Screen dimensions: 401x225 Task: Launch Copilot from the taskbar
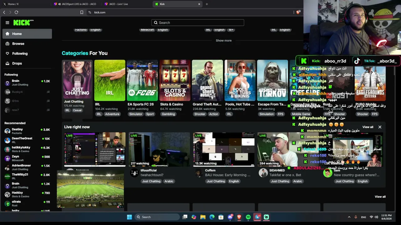[x=194, y=217]
